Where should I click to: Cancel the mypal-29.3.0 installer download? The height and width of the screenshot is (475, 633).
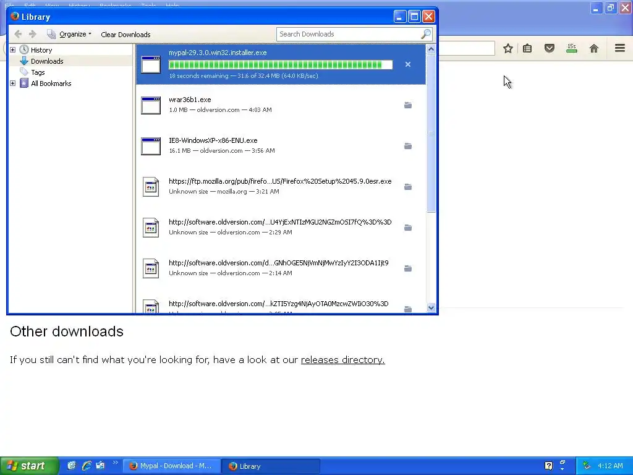click(x=408, y=64)
